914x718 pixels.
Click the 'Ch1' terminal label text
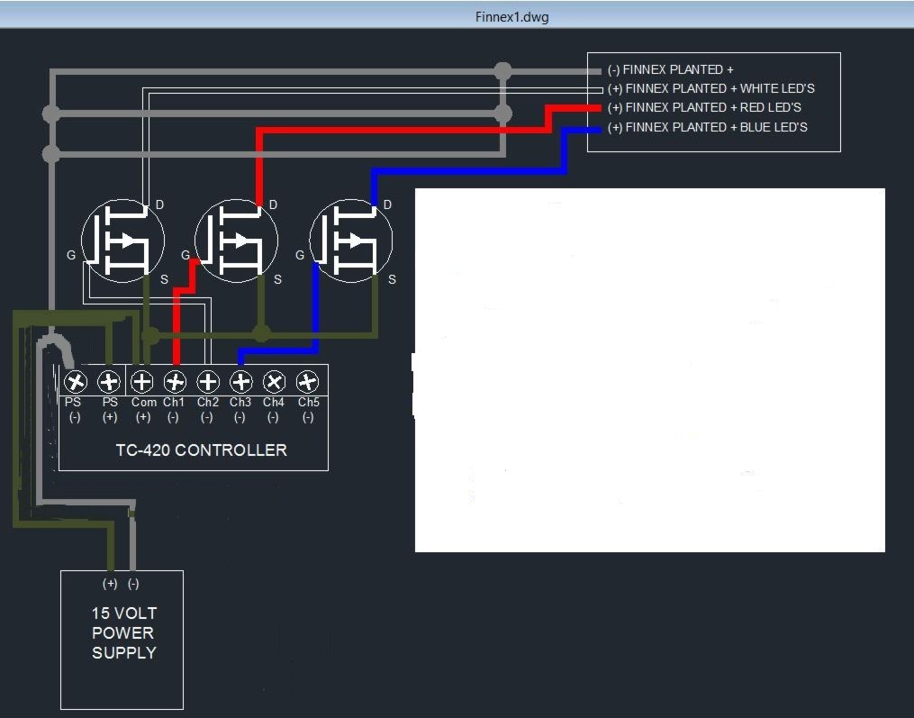click(174, 403)
